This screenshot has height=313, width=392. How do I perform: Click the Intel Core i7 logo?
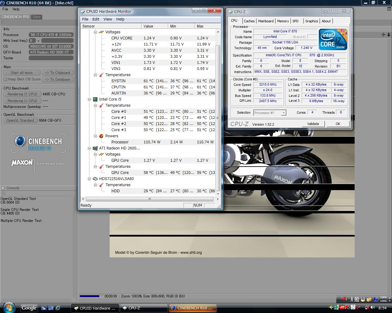point(333,39)
